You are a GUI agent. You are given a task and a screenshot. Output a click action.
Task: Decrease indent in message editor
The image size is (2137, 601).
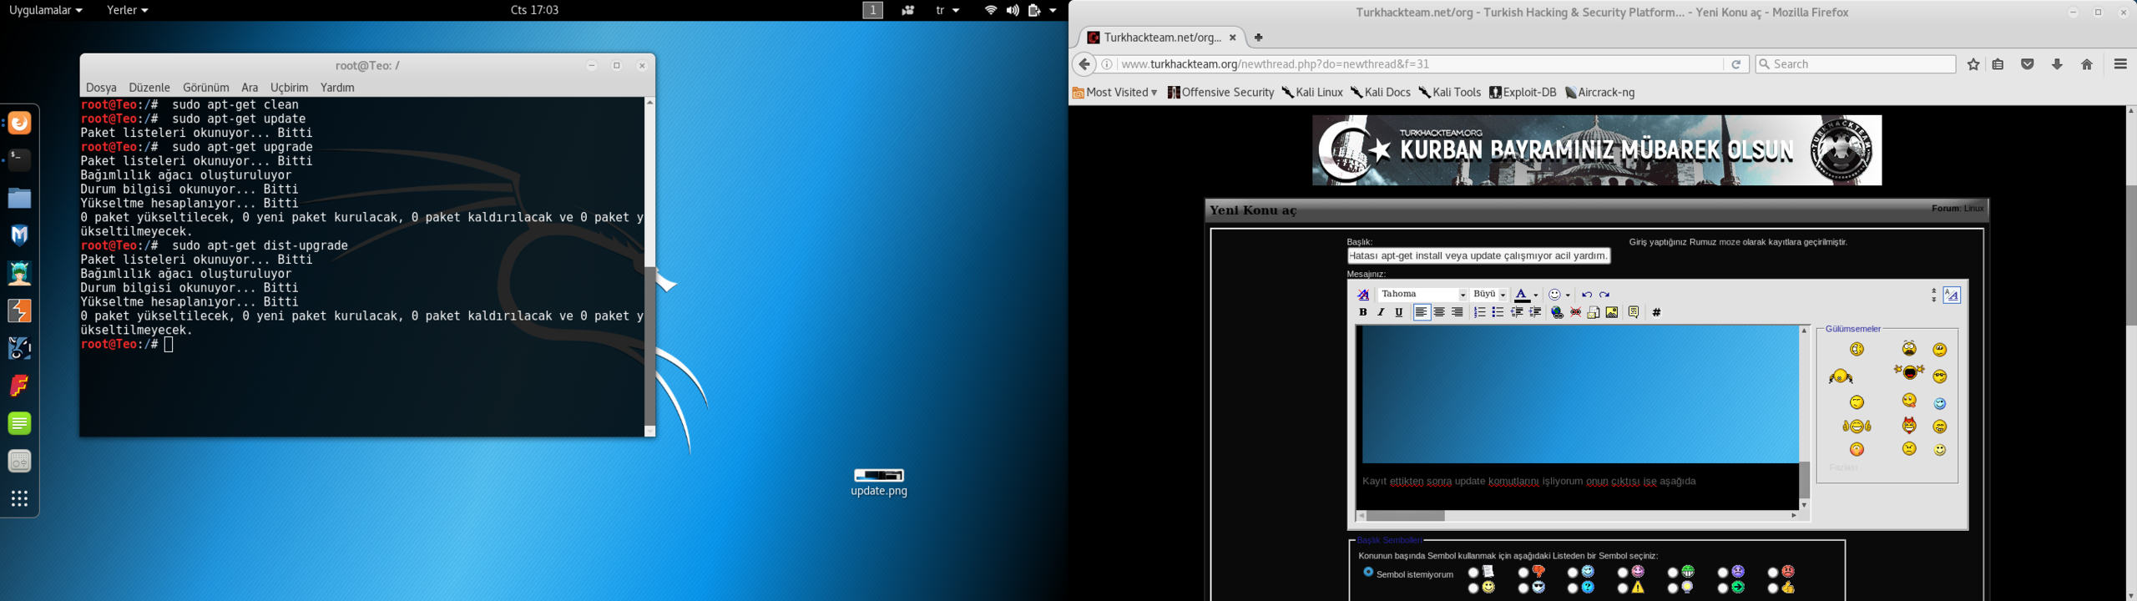tap(1517, 312)
